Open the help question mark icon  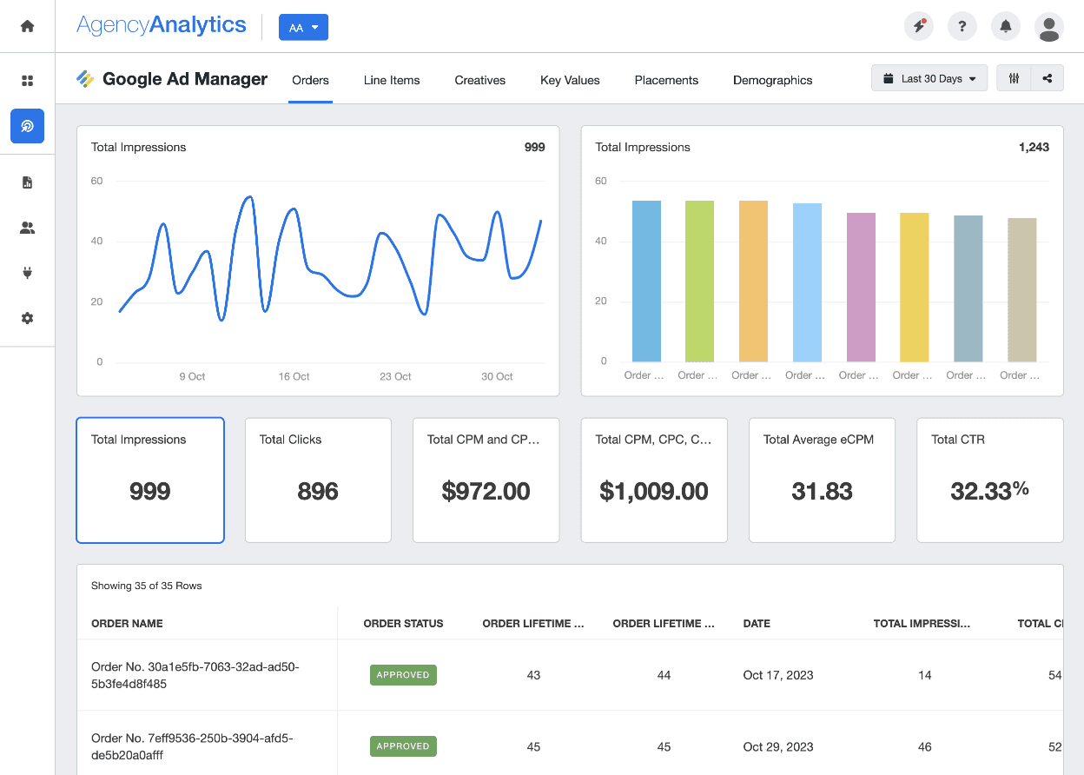pos(962,27)
